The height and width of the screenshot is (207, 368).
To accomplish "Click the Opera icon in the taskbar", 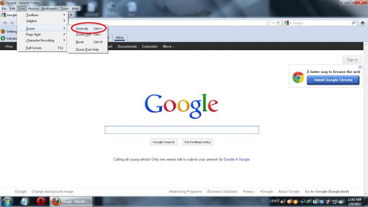I will tap(40, 201).
